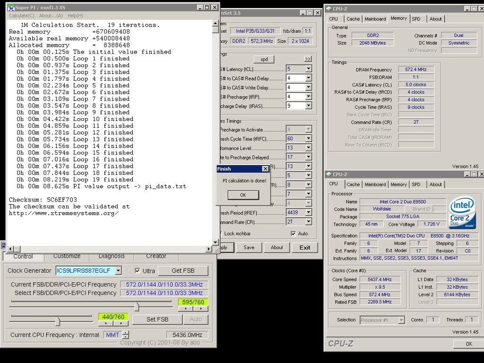Viewport: 484px width, 363px height.
Task: Switch to About tab in CPU-Z Memory window
Action: [435, 19]
